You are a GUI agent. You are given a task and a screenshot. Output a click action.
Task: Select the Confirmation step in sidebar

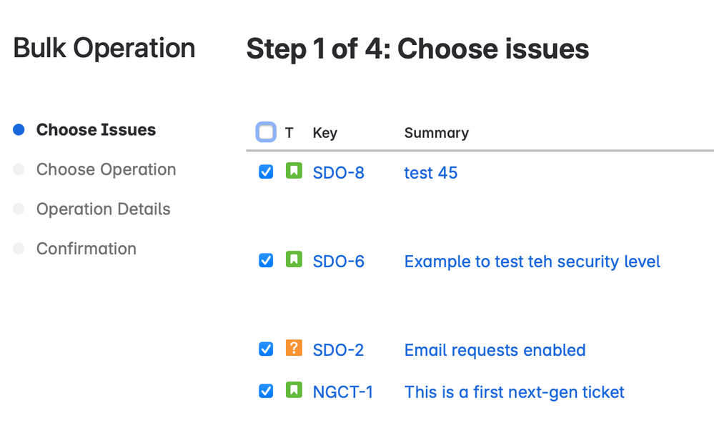(x=86, y=249)
